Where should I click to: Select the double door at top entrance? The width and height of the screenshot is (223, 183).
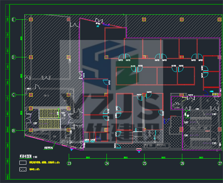(99, 21)
